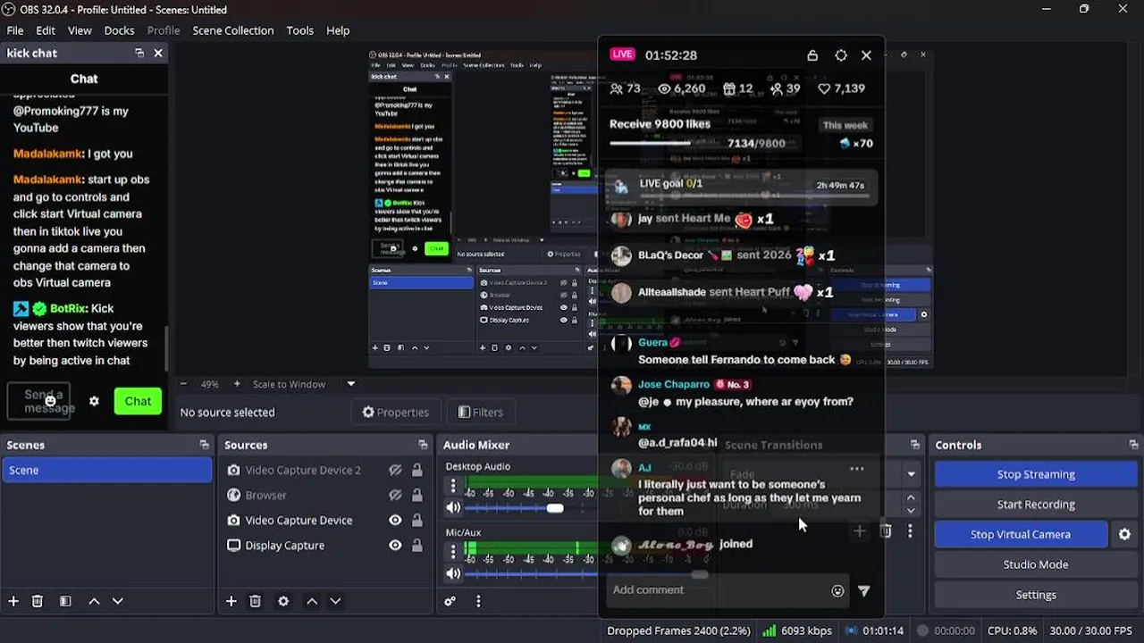Image resolution: width=1144 pixels, height=643 pixels.
Task: Decrease transition duration stepper
Action: [x=911, y=511]
